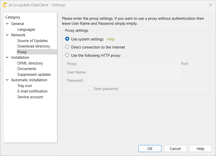Tick the Save password checkbox

[90, 88]
